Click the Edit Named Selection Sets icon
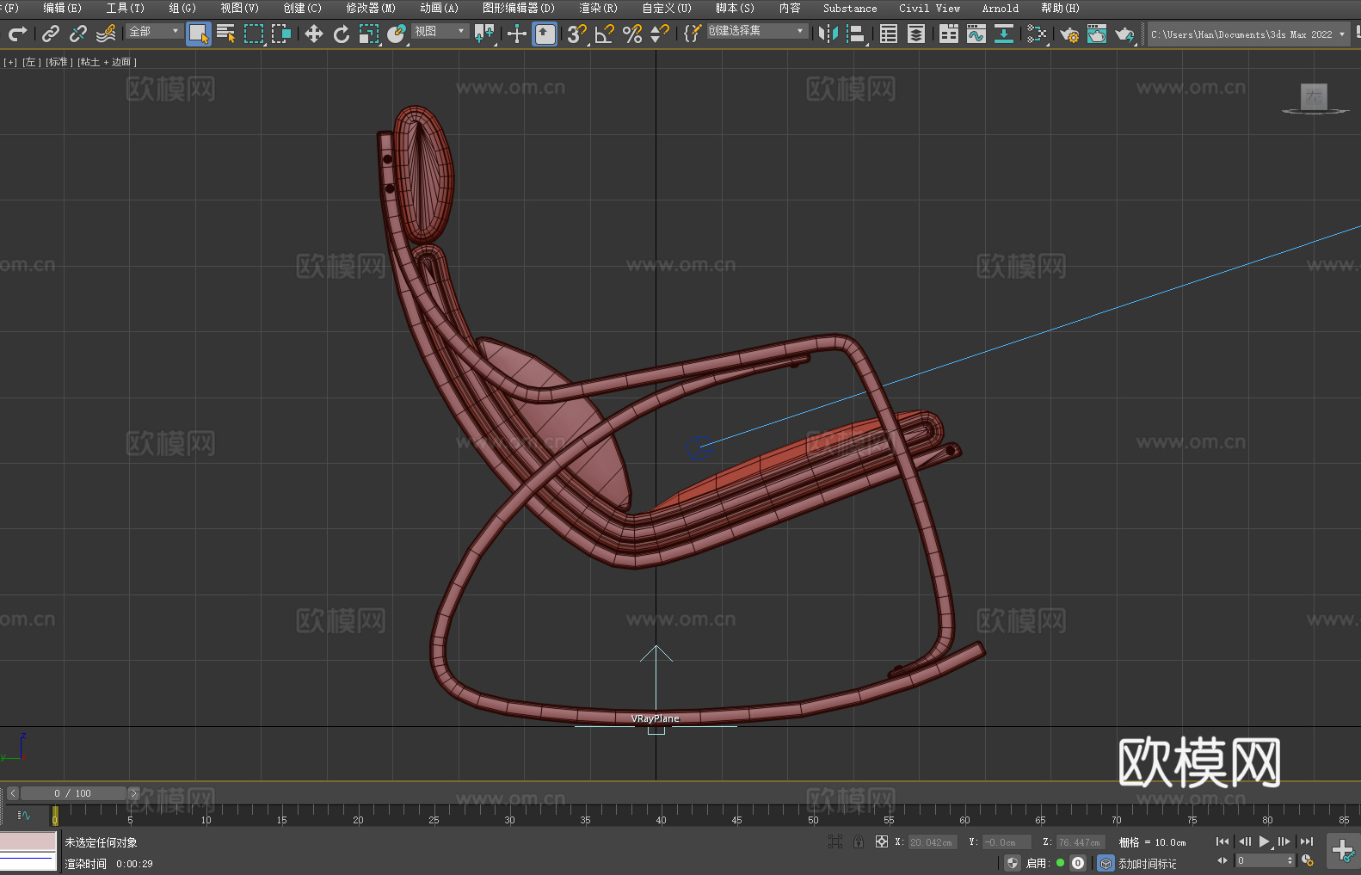 693,34
